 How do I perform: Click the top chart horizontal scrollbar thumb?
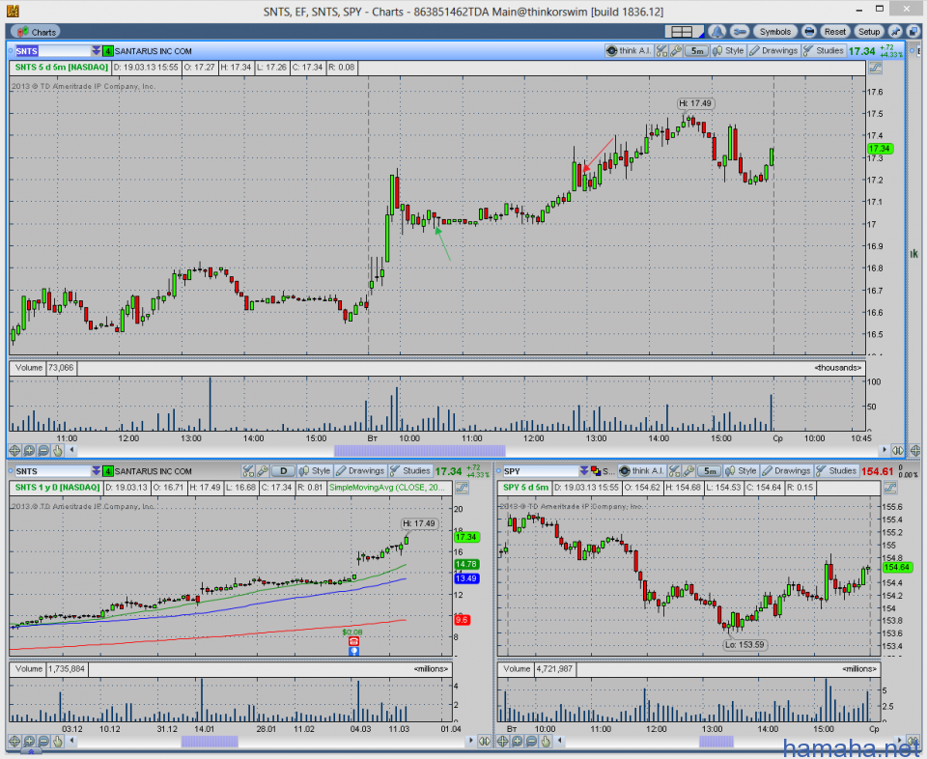(x=420, y=451)
